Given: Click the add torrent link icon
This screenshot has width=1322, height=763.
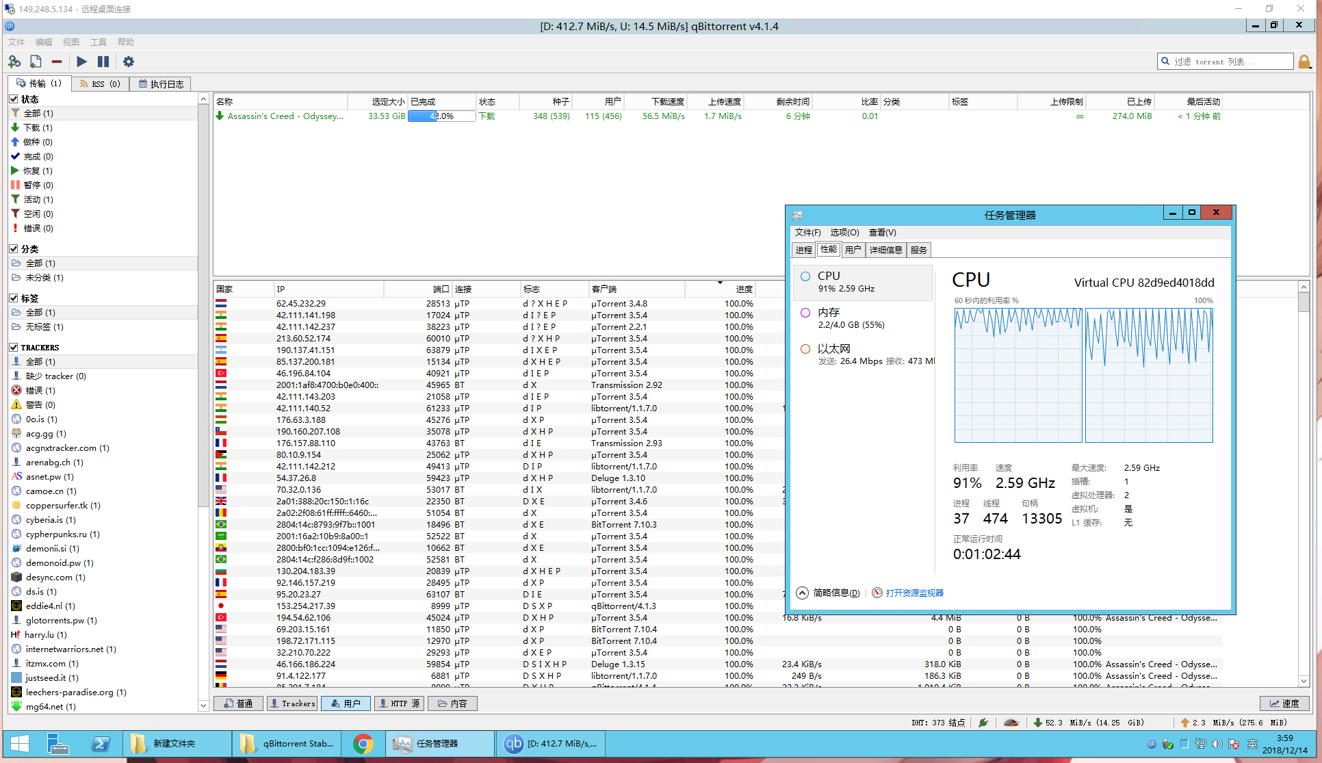Looking at the screenshot, I should (x=14, y=62).
